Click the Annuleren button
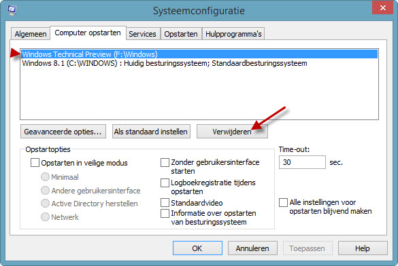Viewport: 398px width, 266px height. [x=252, y=248]
